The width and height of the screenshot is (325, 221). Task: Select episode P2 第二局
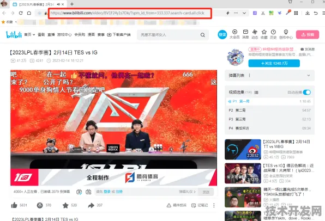269,110
